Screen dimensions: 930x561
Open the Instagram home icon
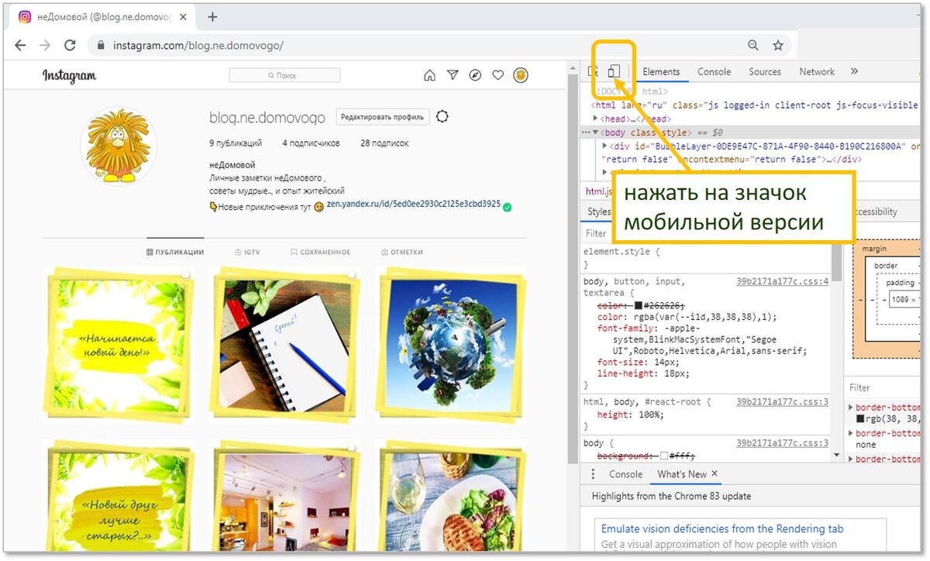tap(429, 75)
